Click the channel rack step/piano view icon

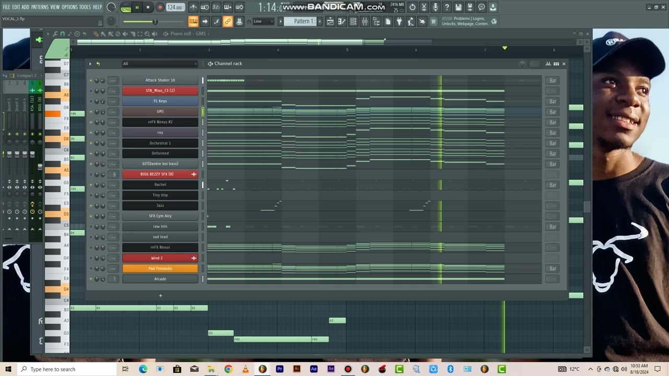point(556,64)
